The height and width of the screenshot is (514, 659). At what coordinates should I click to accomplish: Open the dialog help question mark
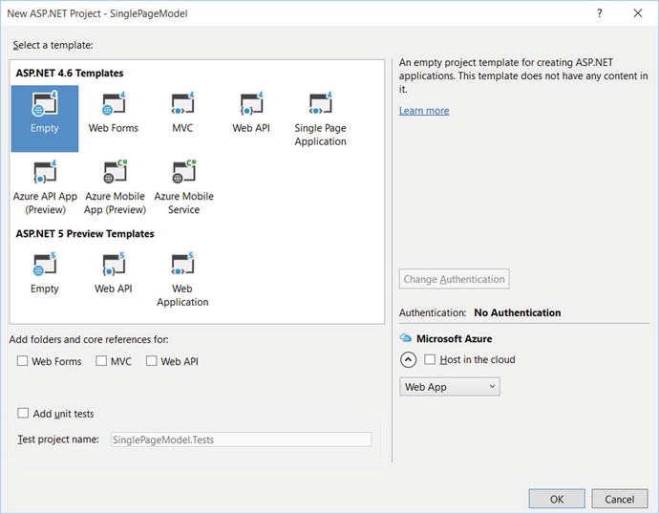coord(600,13)
